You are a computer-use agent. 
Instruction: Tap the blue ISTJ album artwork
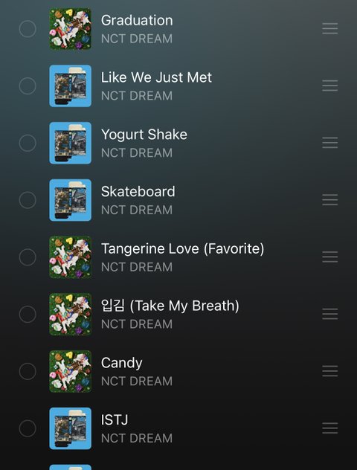click(x=71, y=428)
